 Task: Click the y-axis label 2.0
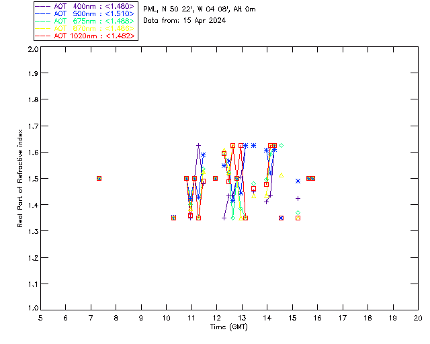[x=33, y=49]
